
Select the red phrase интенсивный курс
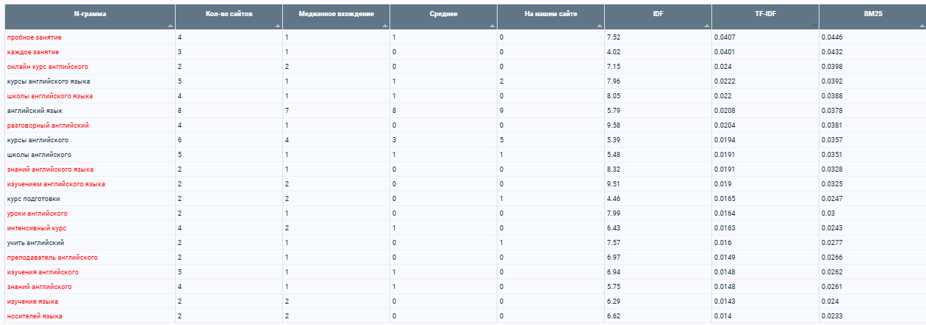click(x=37, y=227)
